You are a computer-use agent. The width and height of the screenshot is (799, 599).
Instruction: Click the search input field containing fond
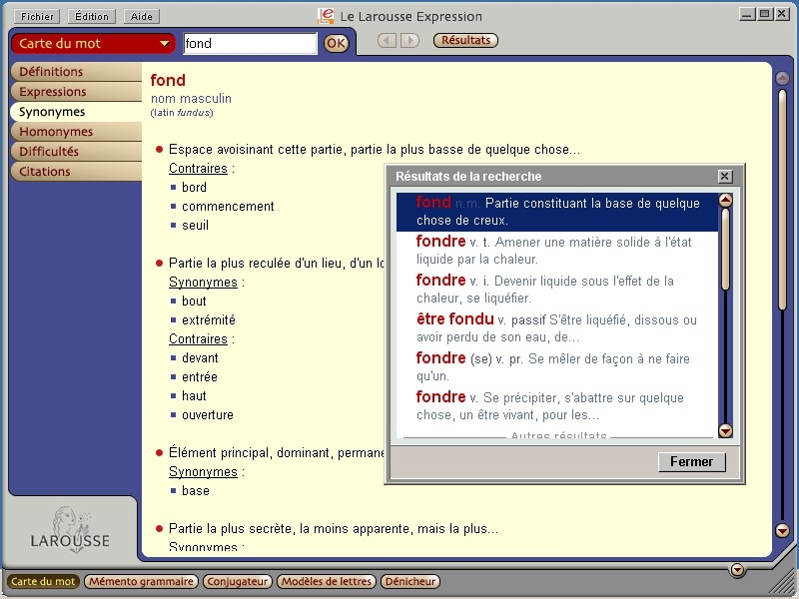click(x=250, y=43)
